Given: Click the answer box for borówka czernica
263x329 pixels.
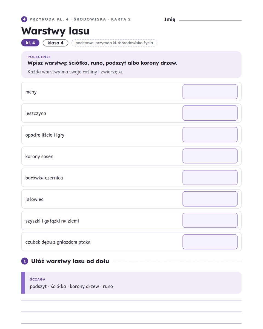Looking at the screenshot, I should (210, 177).
